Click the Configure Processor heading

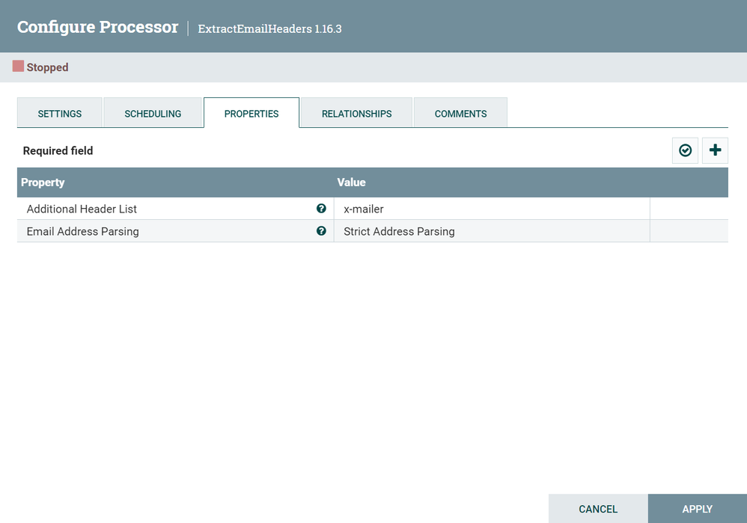click(x=97, y=27)
